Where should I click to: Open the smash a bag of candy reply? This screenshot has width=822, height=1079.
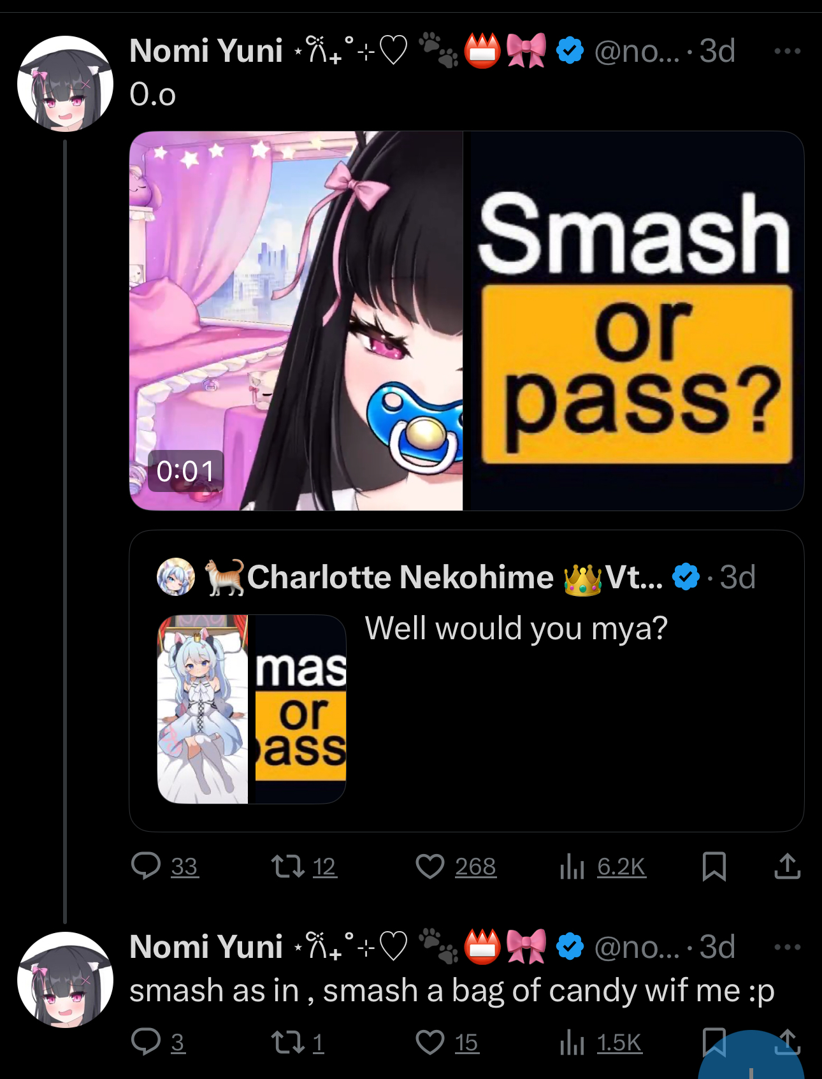click(x=452, y=990)
